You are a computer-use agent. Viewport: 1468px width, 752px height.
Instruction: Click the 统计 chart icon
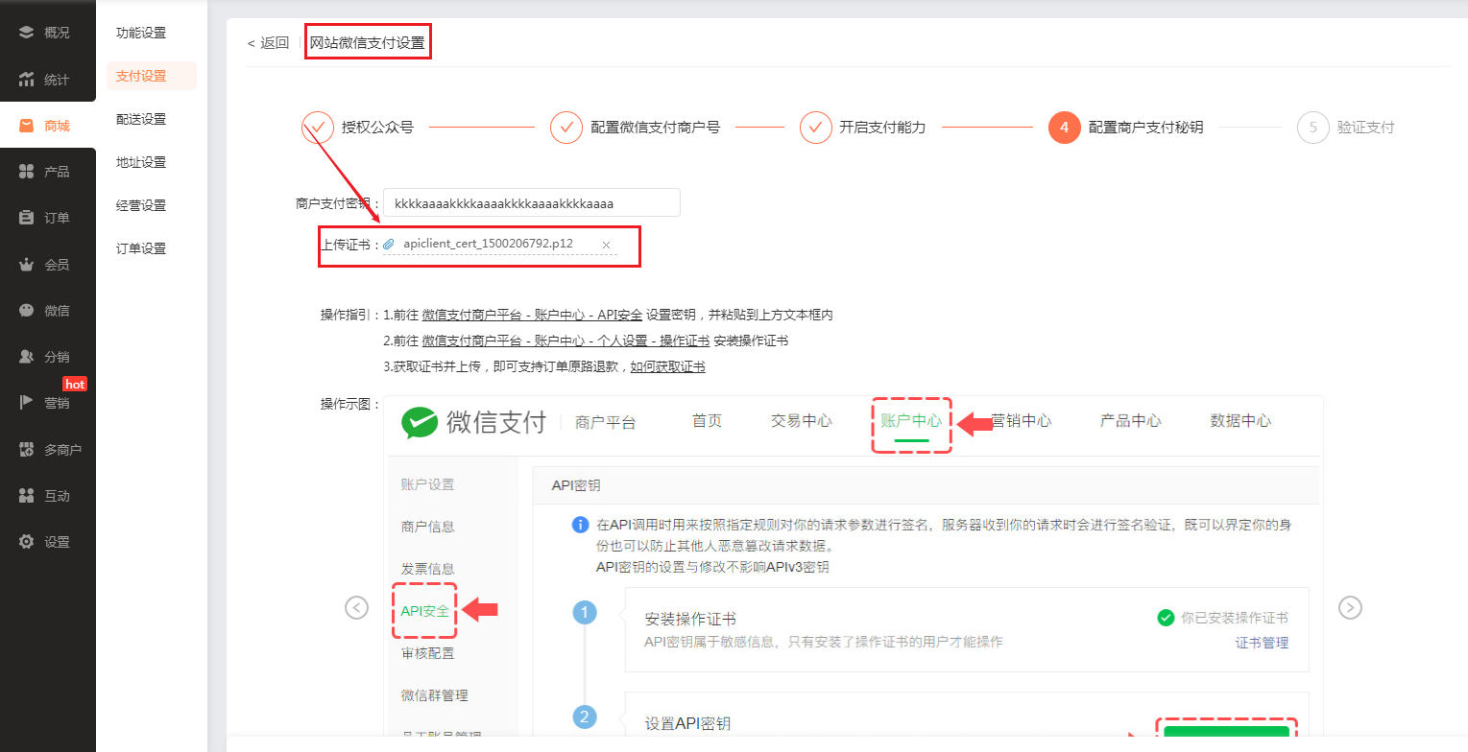(x=27, y=80)
